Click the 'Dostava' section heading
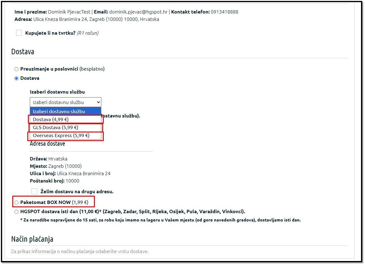This screenshot has height=265, width=365. pyautogui.click(x=23, y=52)
